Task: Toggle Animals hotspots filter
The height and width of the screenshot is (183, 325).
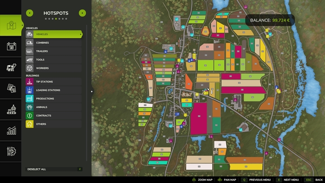Action: point(54,107)
